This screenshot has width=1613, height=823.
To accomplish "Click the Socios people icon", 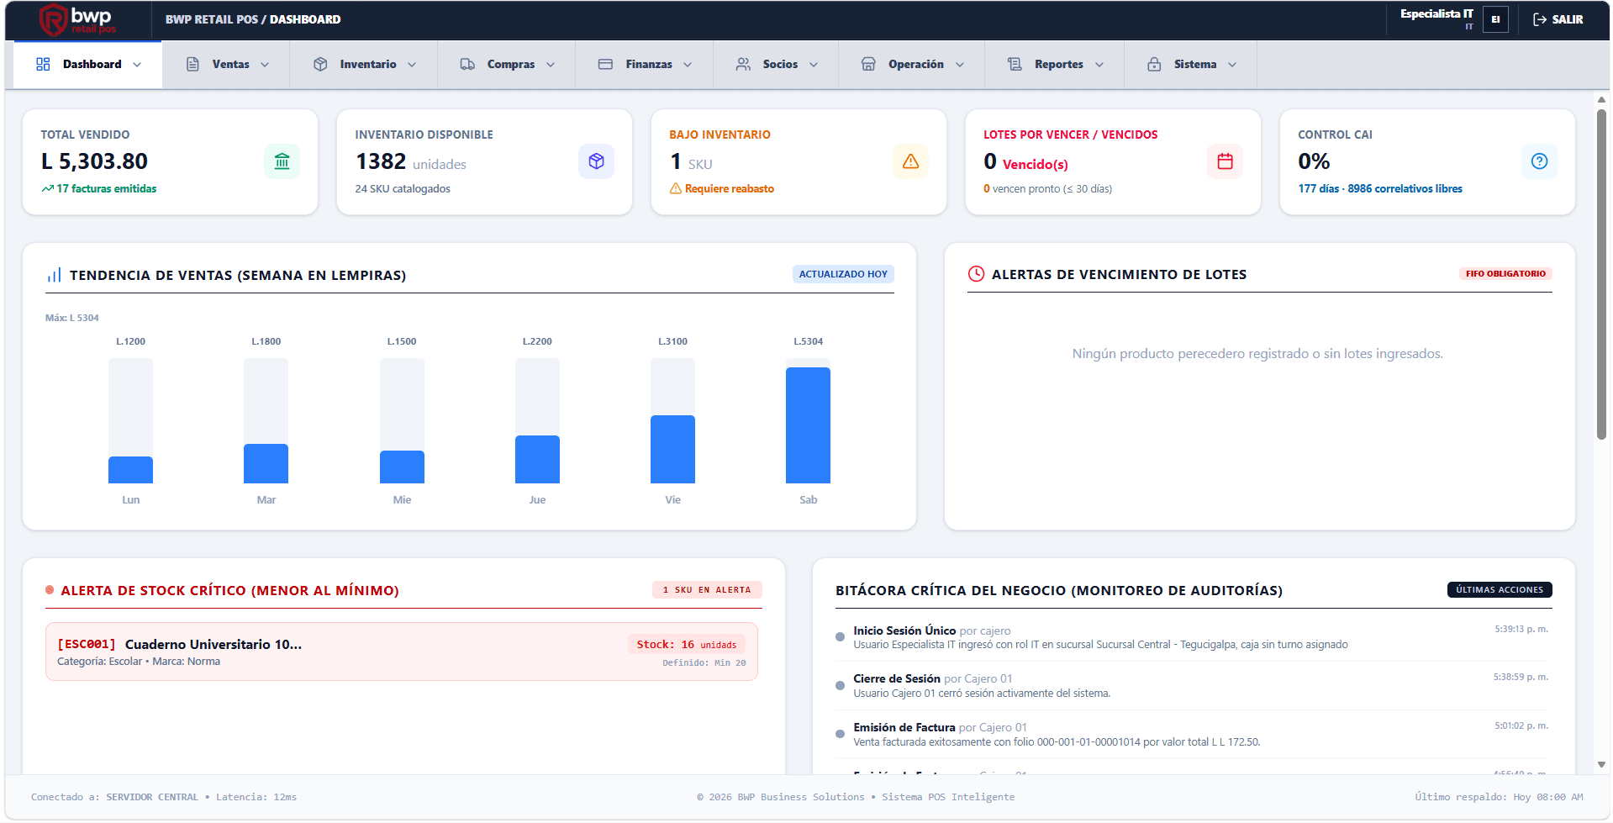I will (x=743, y=64).
